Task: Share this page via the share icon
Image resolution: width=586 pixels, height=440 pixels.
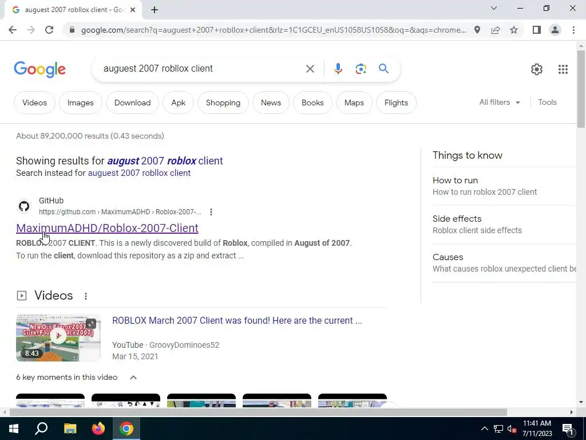Action: 496,30
